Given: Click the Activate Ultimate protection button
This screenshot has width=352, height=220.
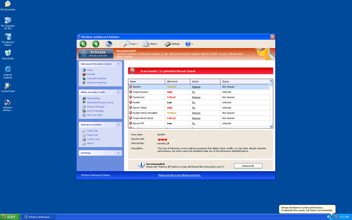Looking at the screenshot, I should (96, 53).
